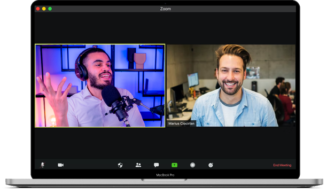
Task: Open the Chat bubble icon
Action: (156, 165)
